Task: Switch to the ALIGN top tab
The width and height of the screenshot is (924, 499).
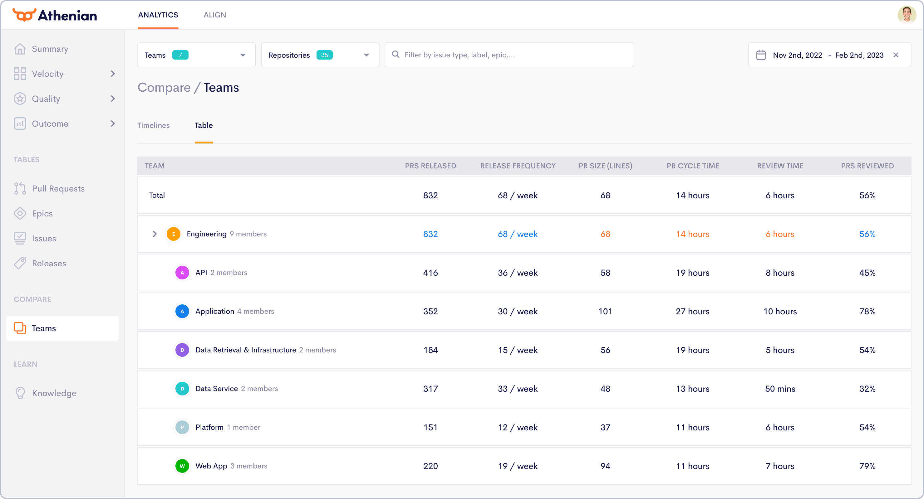Action: point(214,15)
